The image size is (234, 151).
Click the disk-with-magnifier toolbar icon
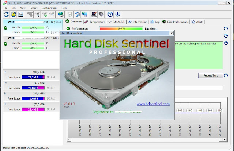pyautogui.click(x=52, y=15)
